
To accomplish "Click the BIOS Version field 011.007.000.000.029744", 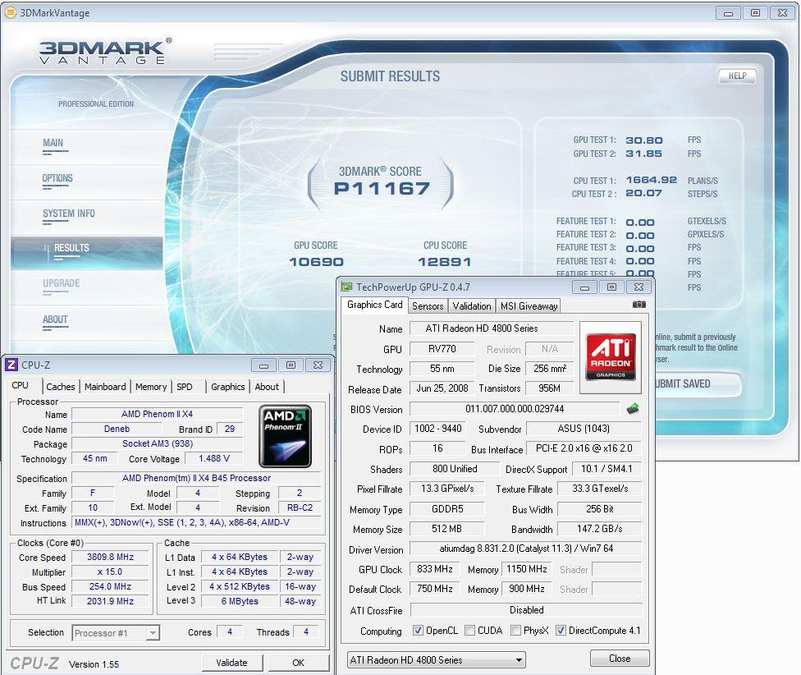I will coord(515,409).
